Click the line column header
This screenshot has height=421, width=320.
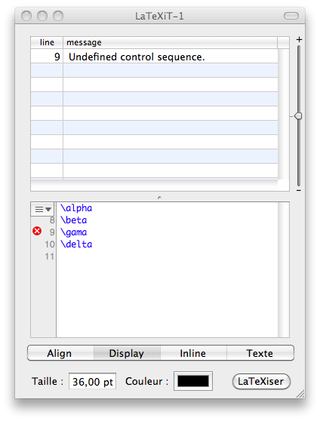(x=47, y=42)
